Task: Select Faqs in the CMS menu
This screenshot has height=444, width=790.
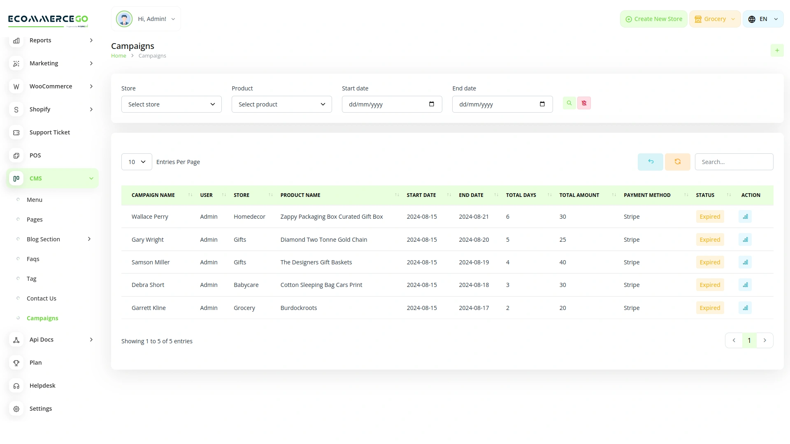Action: pyautogui.click(x=33, y=259)
